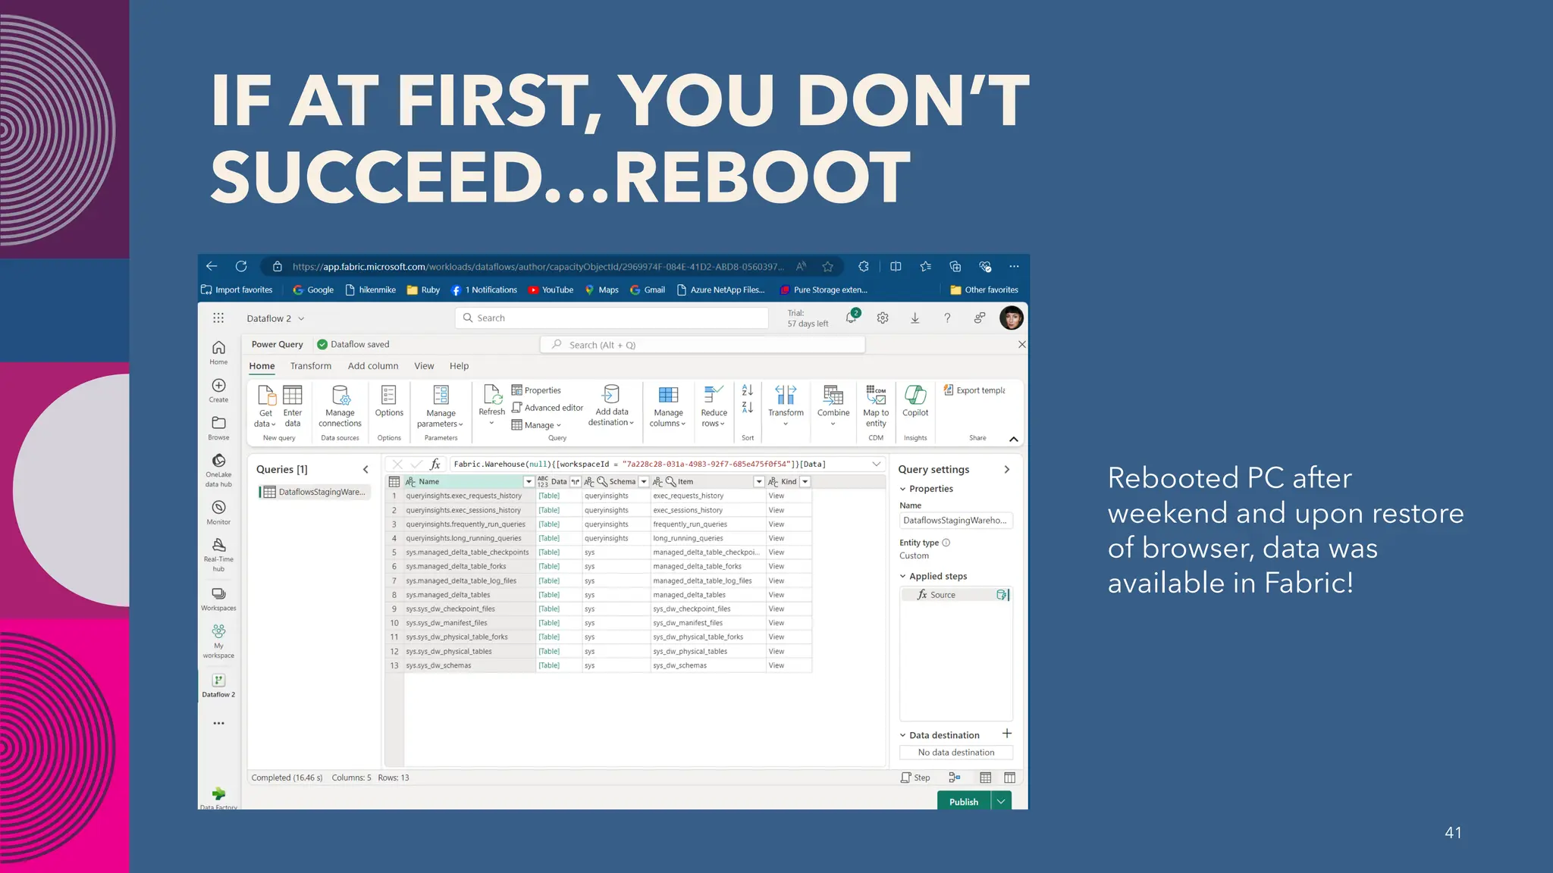Click the Power Query Search (Alt + Q) field
The image size is (1553, 873).
pos(702,345)
